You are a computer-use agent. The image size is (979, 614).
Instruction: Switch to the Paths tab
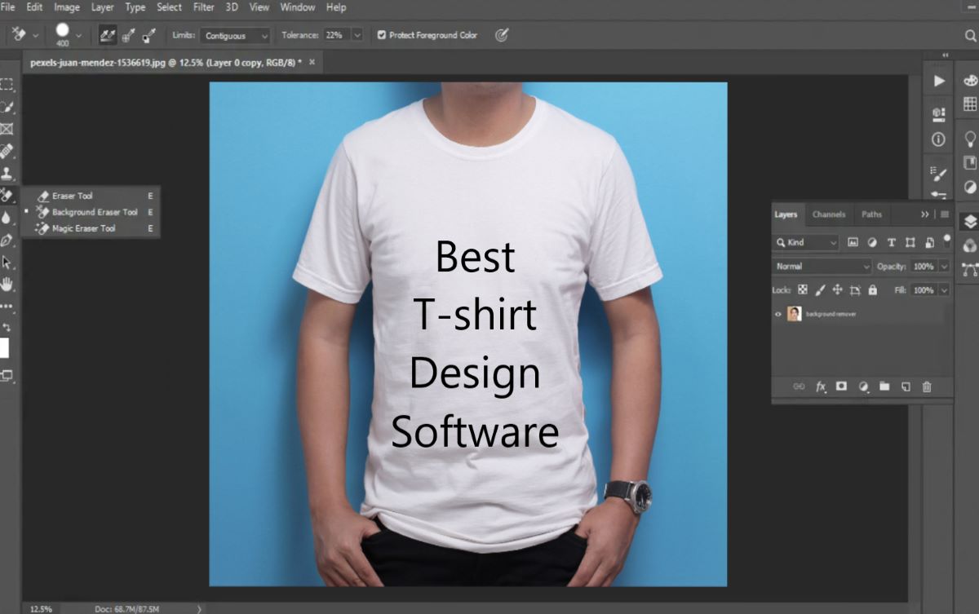[x=871, y=214]
